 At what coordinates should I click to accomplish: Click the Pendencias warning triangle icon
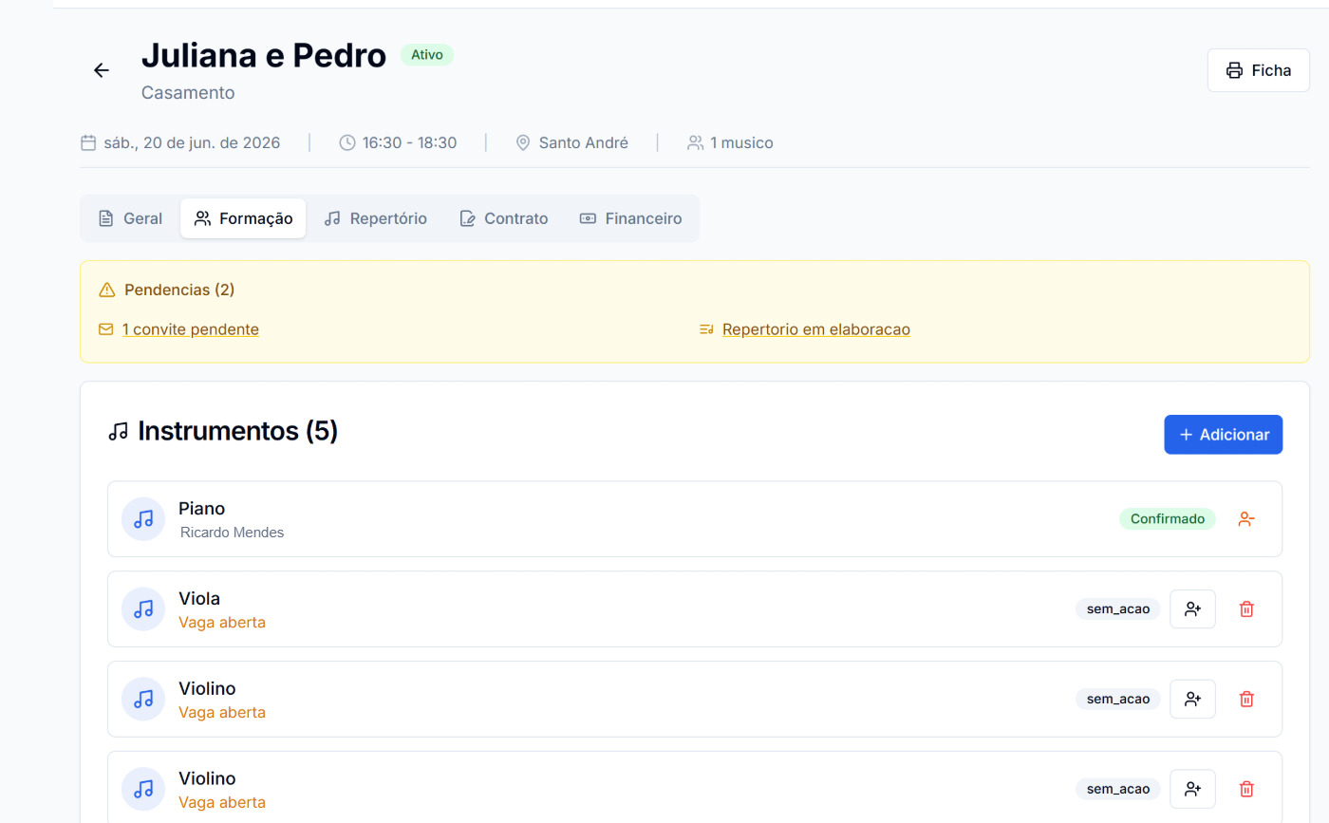tap(106, 290)
